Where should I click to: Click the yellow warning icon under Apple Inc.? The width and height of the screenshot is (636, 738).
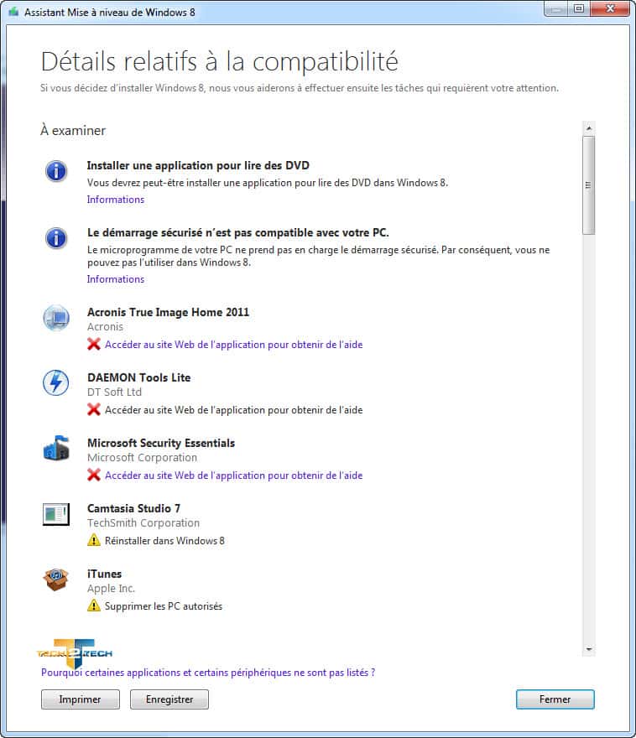[x=94, y=605]
